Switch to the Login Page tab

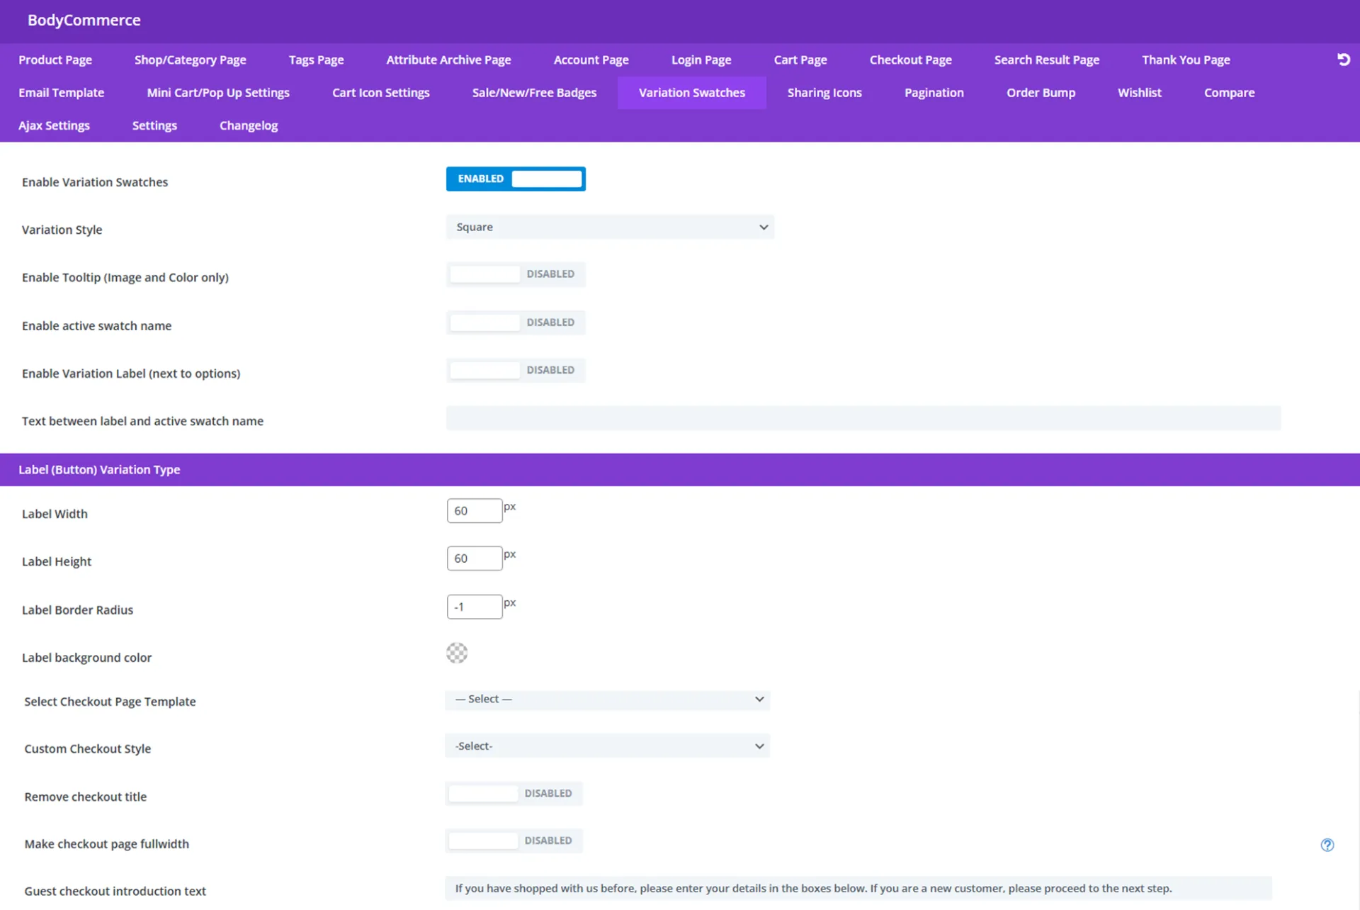701,60
